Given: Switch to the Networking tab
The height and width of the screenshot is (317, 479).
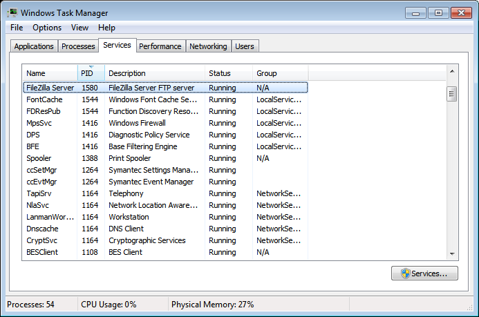Looking at the screenshot, I should click(x=208, y=46).
